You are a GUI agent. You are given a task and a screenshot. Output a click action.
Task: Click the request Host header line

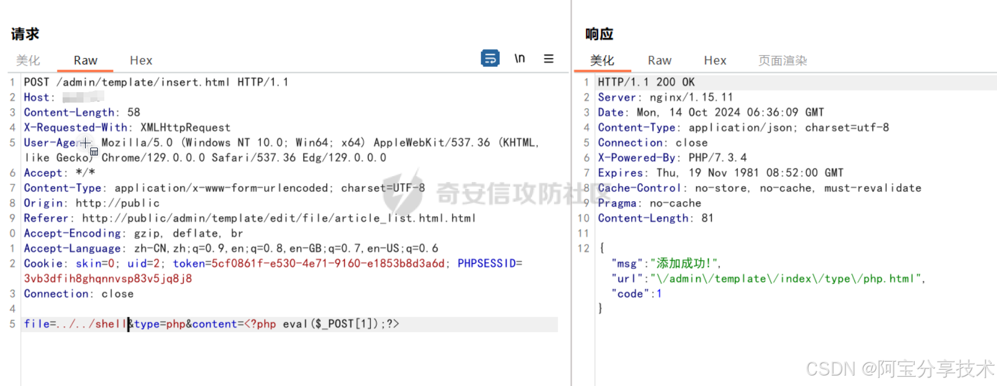click(64, 97)
